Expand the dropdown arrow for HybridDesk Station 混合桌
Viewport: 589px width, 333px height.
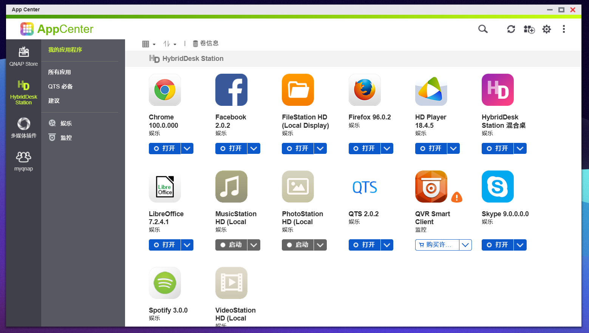tap(520, 149)
